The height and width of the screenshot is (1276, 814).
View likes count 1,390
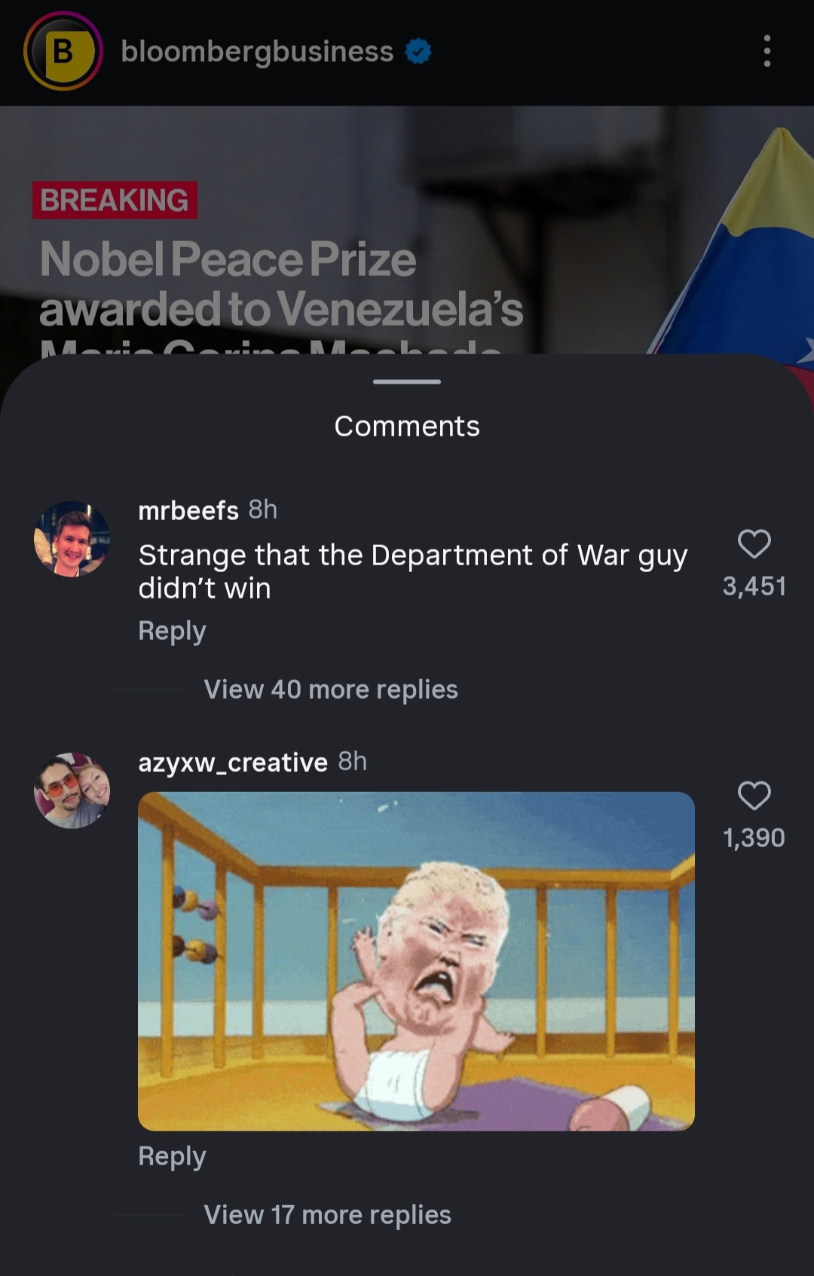click(754, 837)
